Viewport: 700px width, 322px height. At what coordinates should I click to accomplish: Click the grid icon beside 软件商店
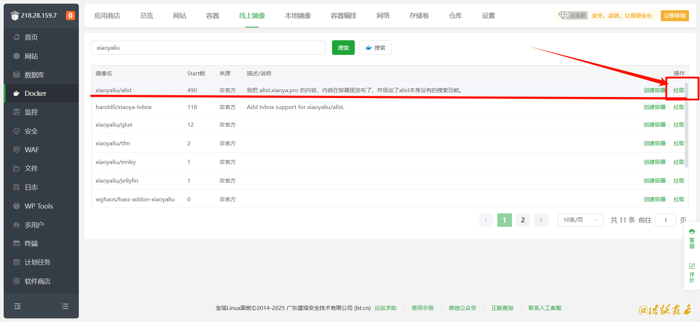(x=16, y=281)
